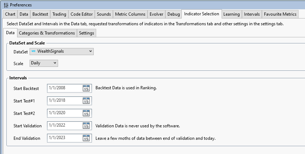Select the Categories & Transformations sub-tab
The width and height of the screenshot is (305, 154).
[47, 33]
